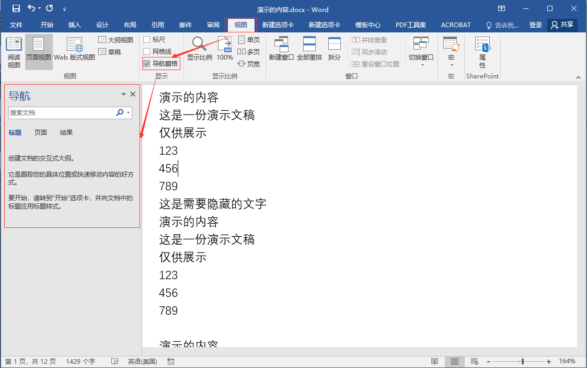
Task: Switch to the 审阅 review tab
Action: (213, 25)
